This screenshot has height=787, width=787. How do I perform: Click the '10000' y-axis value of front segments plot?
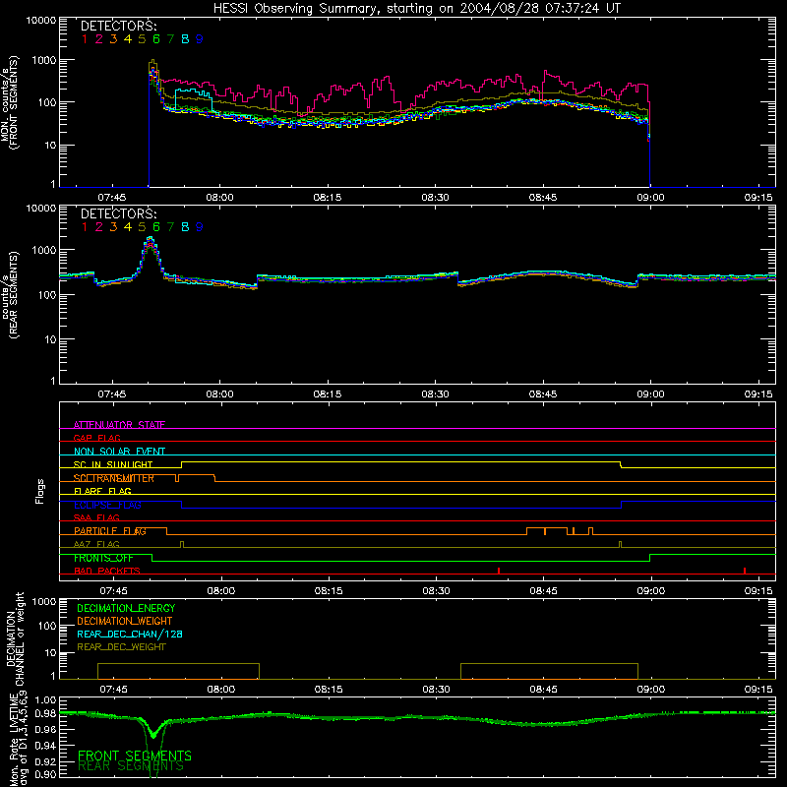(x=41, y=21)
